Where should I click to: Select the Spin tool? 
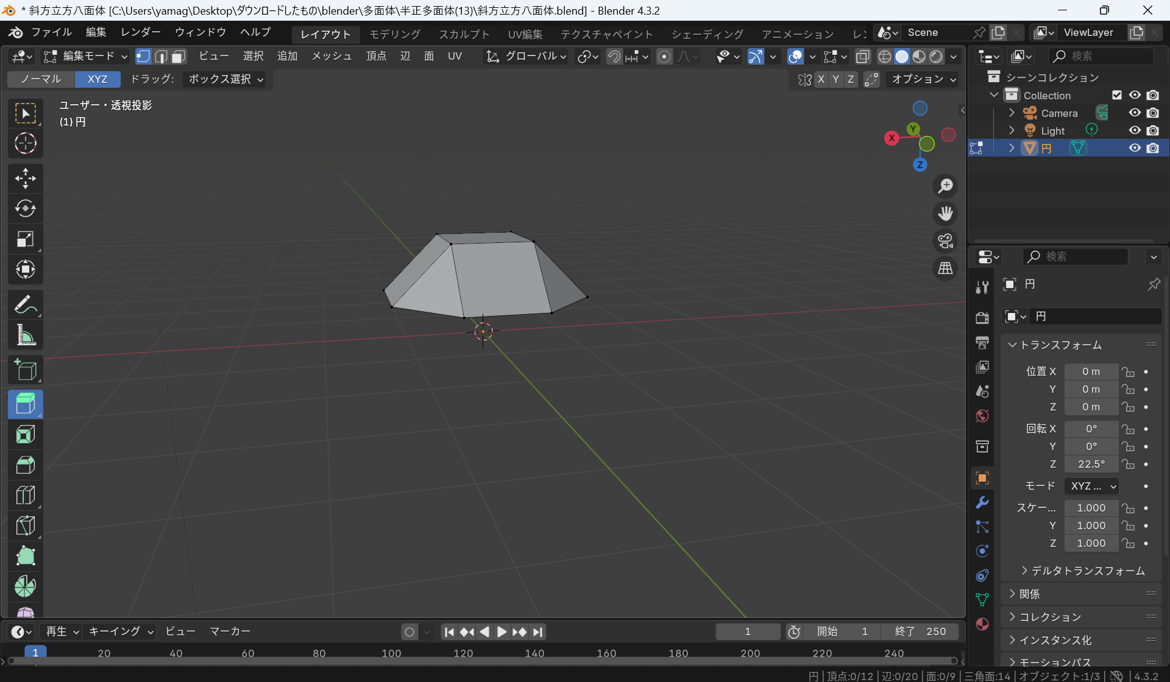(25, 586)
